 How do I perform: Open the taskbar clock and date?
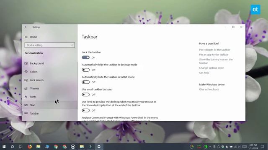[x=253, y=147]
